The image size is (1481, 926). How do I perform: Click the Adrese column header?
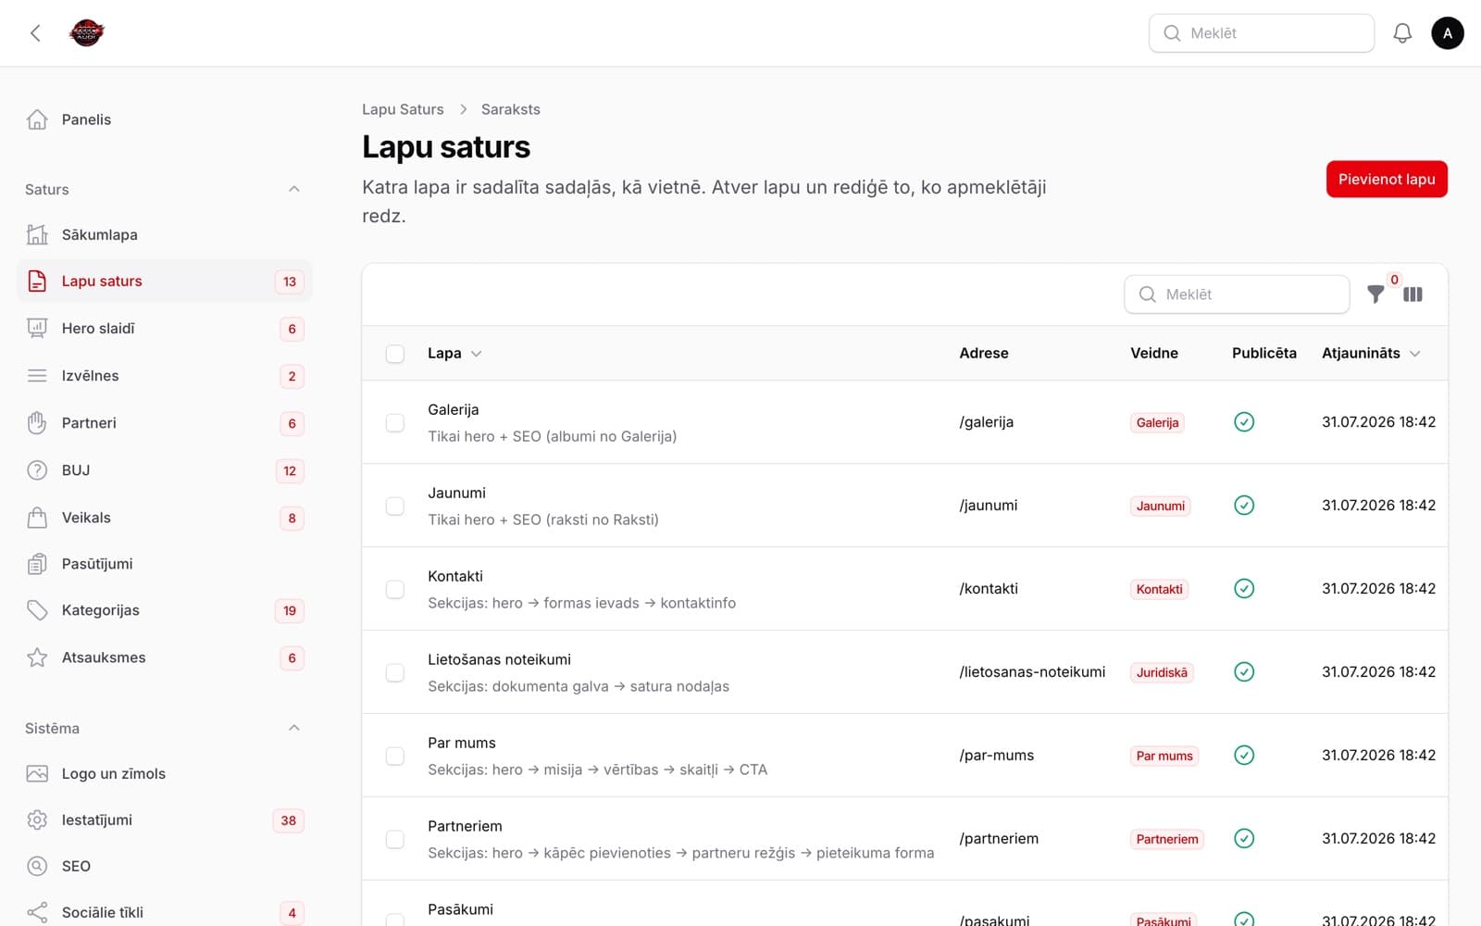point(984,353)
